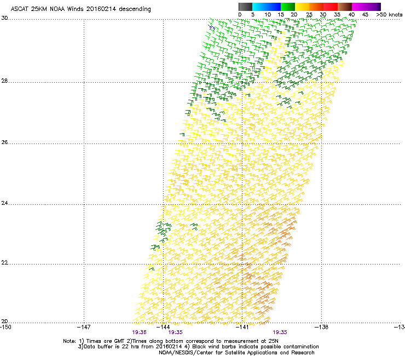This screenshot has width=405, height=356.
Task: Click the longitude label '-144'
Action: pos(163,327)
